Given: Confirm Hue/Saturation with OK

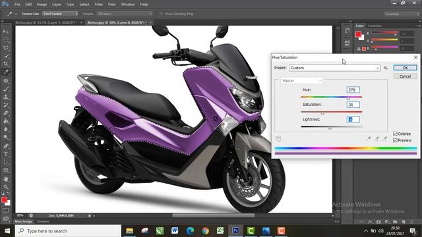Looking at the screenshot, I should point(405,68).
